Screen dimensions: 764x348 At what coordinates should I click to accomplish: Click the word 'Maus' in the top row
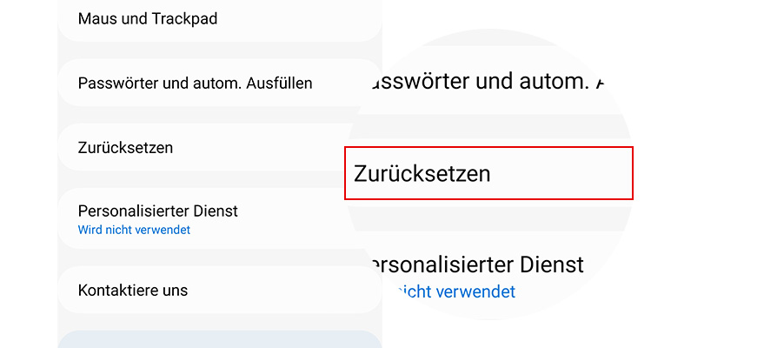96,18
